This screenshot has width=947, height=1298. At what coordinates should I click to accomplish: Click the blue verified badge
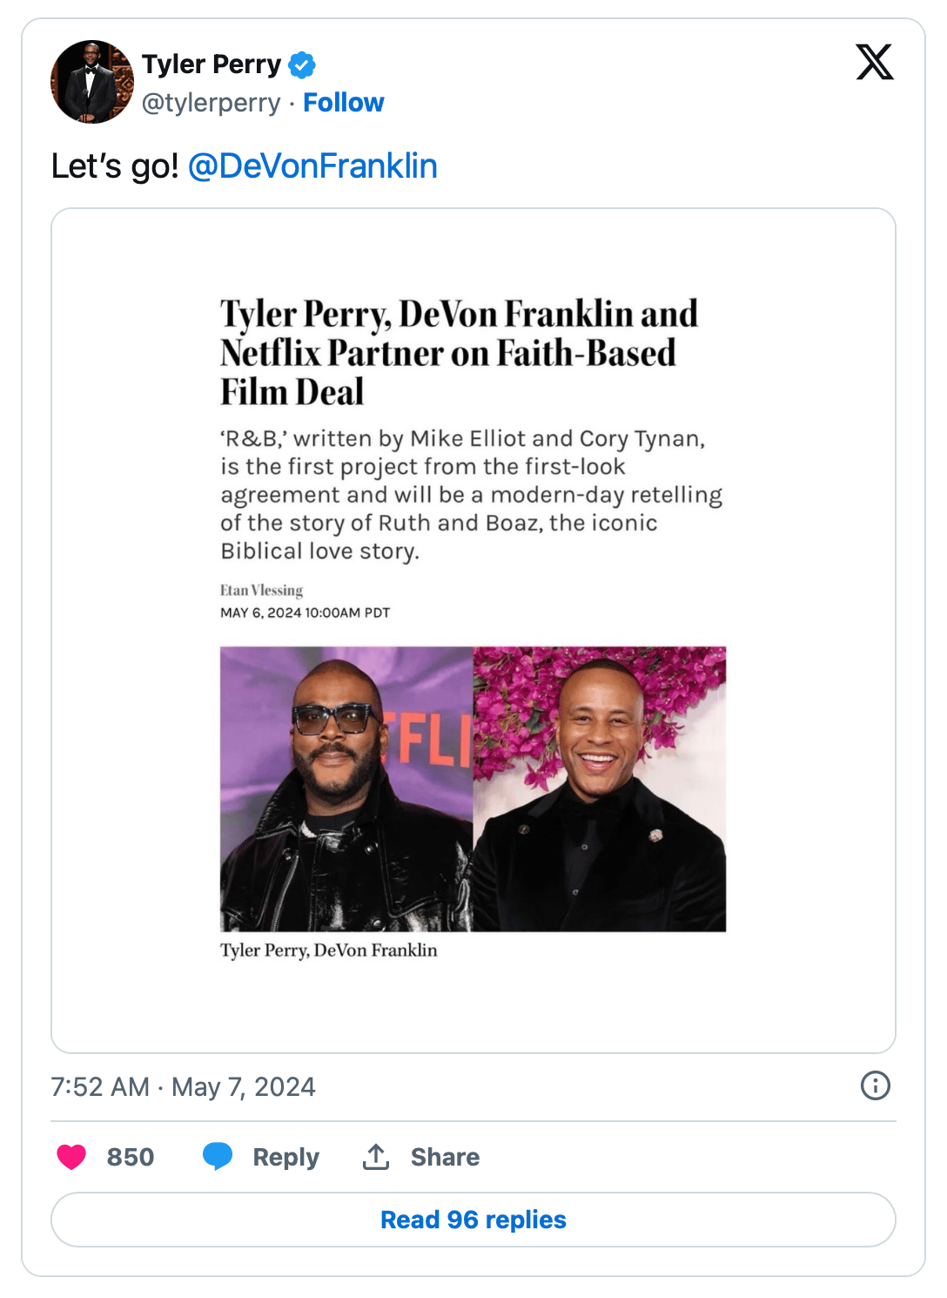coord(302,64)
